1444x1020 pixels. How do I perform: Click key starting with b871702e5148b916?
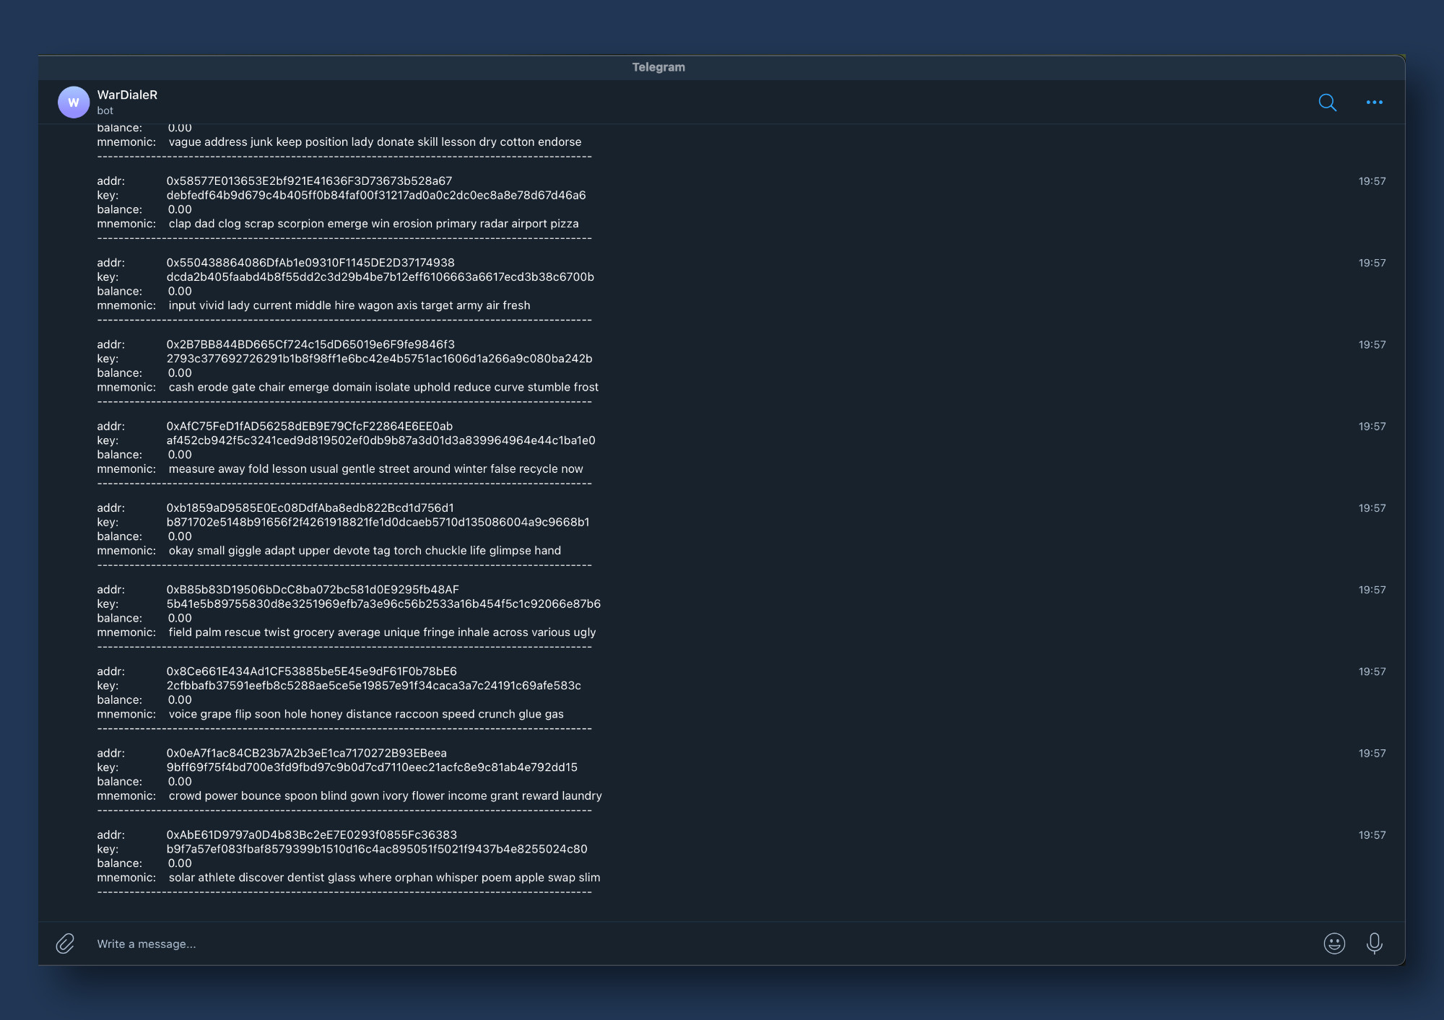378,522
